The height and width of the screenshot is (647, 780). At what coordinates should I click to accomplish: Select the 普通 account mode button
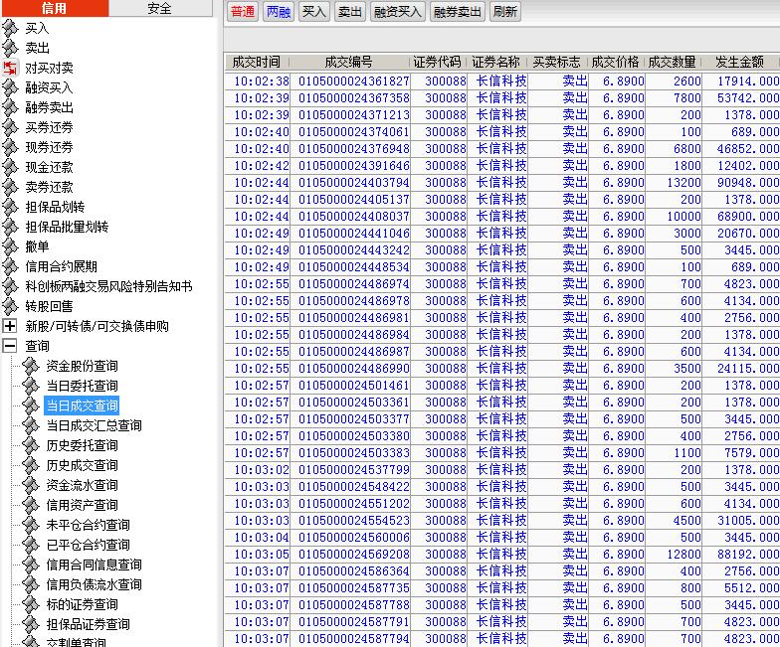pyautogui.click(x=243, y=12)
